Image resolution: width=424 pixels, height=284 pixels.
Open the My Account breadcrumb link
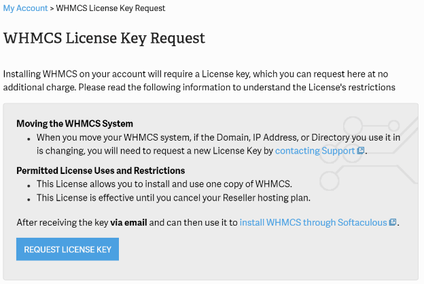tap(25, 8)
